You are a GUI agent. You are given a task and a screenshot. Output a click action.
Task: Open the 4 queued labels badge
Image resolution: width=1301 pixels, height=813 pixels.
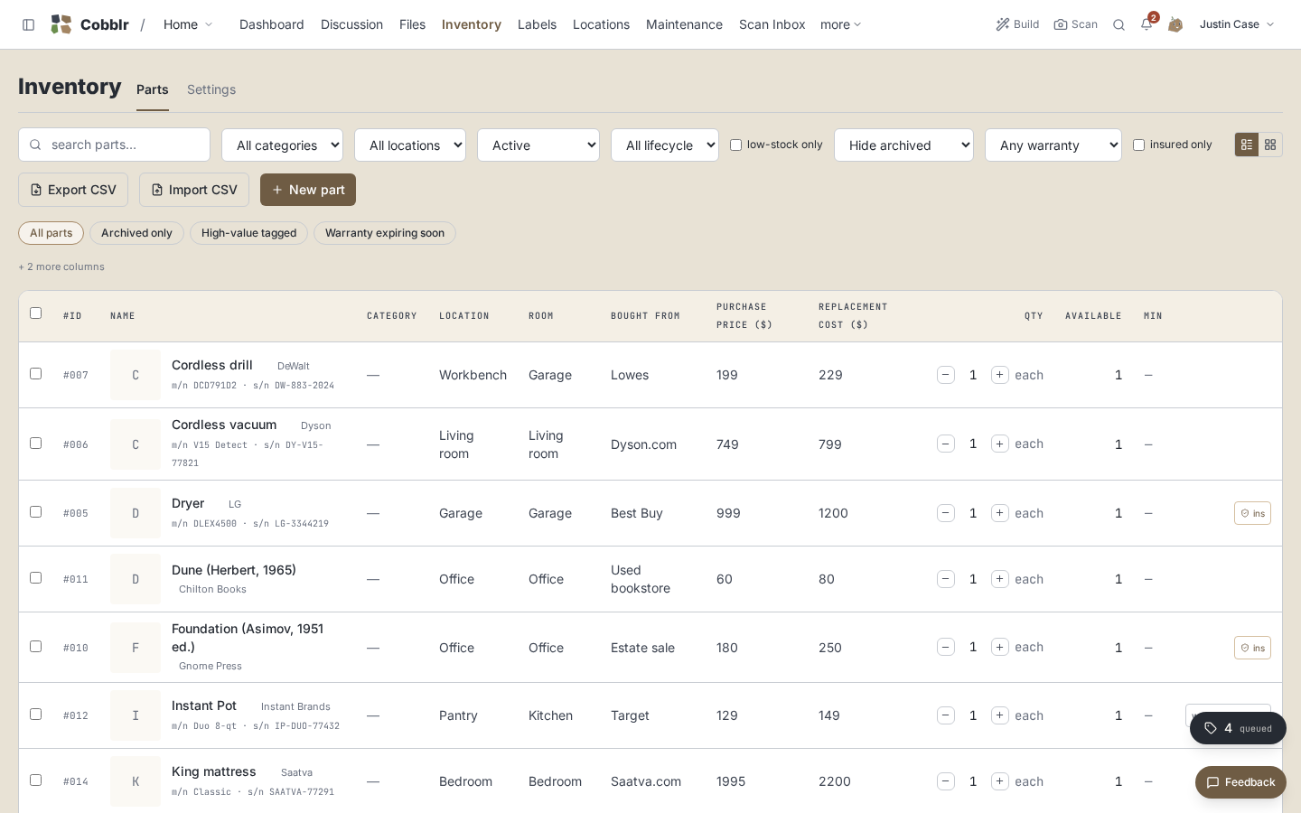tap(1238, 728)
